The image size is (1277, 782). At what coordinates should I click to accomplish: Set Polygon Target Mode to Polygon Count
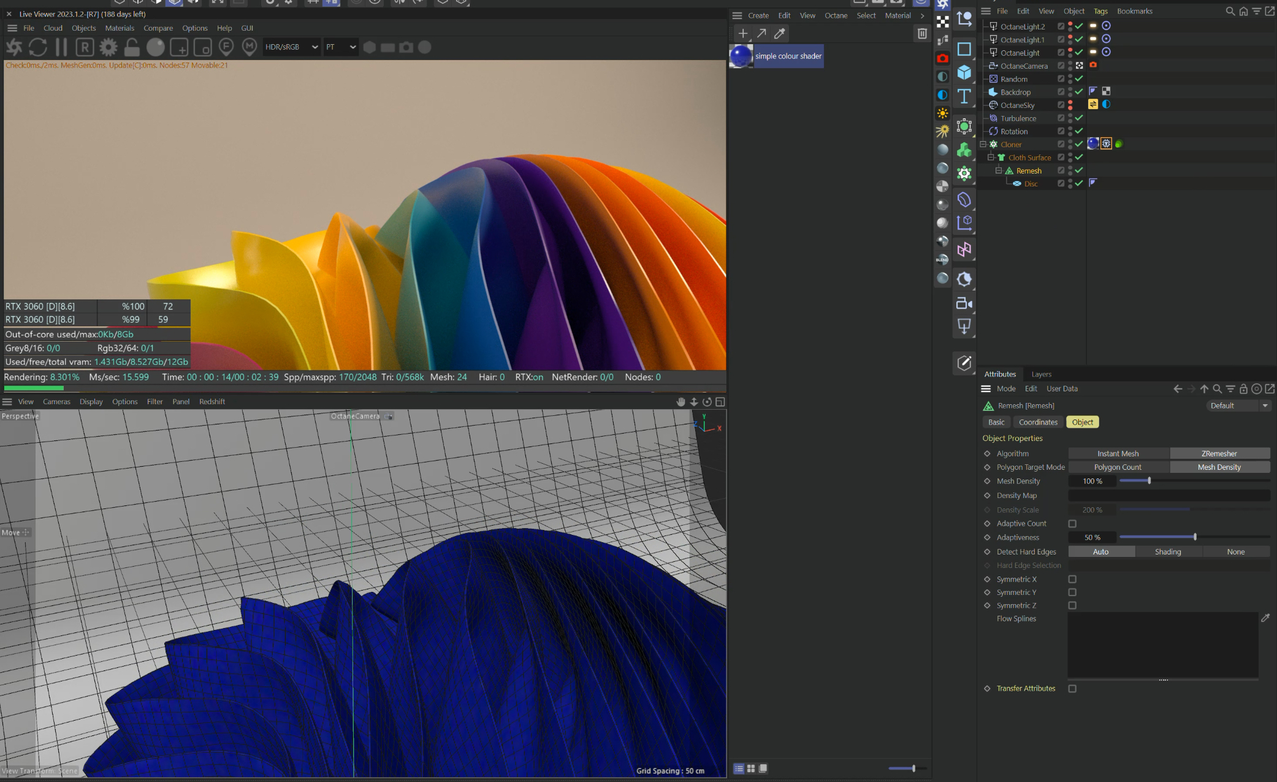point(1118,467)
